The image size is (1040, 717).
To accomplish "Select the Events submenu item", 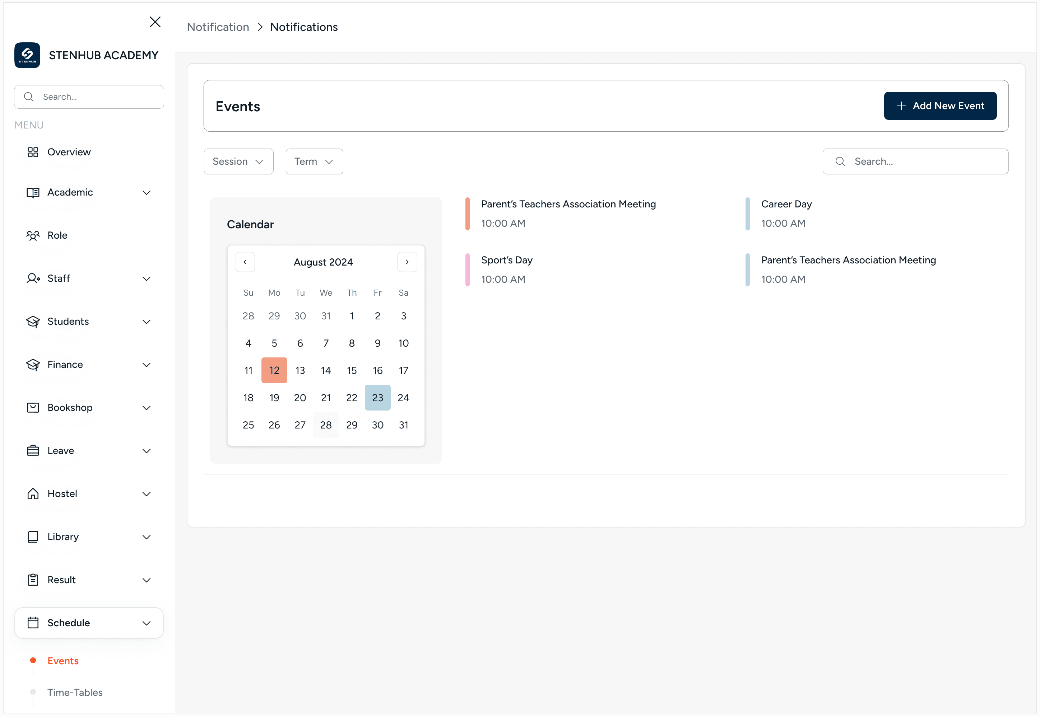I will pyautogui.click(x=63, y=661).
